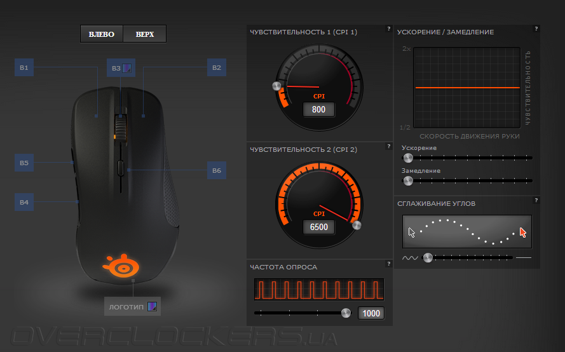Select the B4 side button label

pos(24,202)
